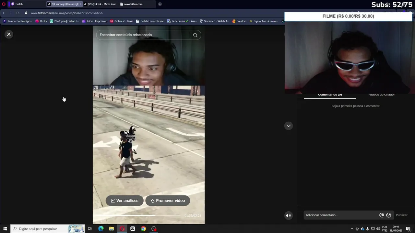The height and width of the screenshot is (233, 415).
Task: Open the clock showing 20:40
Action: (x=396, y=229)
